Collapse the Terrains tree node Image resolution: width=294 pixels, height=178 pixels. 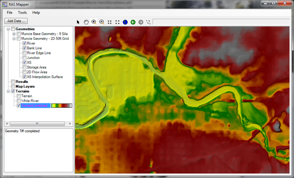(8, 92)
